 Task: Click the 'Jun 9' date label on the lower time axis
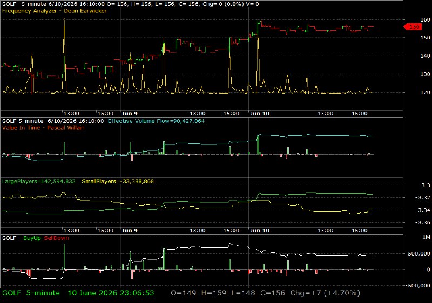[x=129, y=230]
